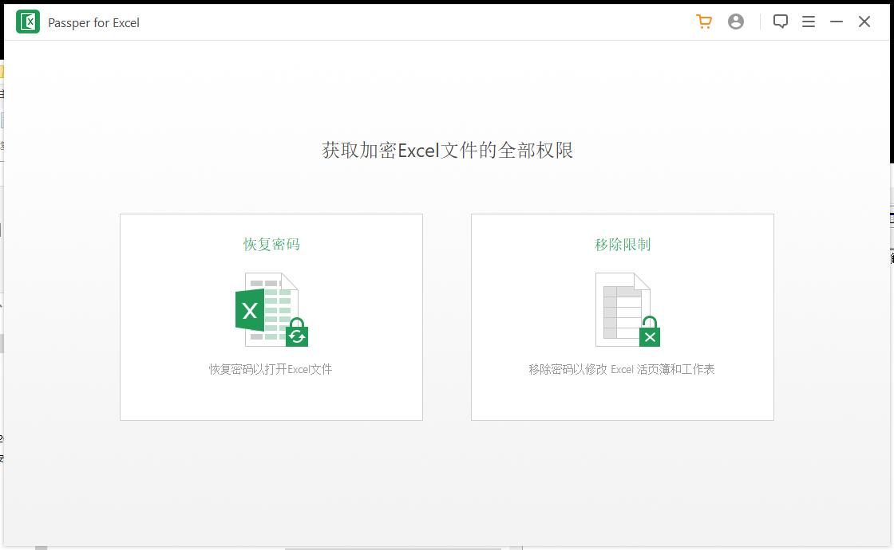Open the hamburger menu in title bar

pos(809,22)
